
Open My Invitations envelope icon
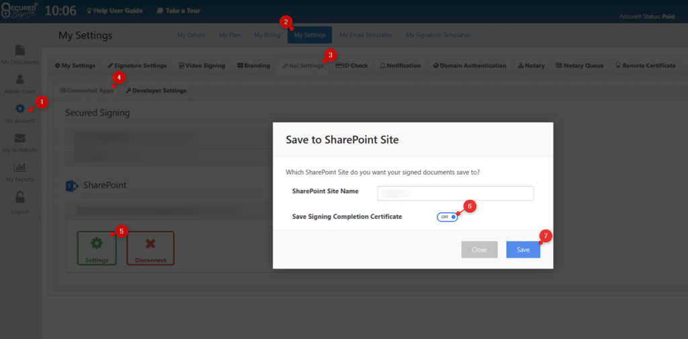tap(19, 138)
